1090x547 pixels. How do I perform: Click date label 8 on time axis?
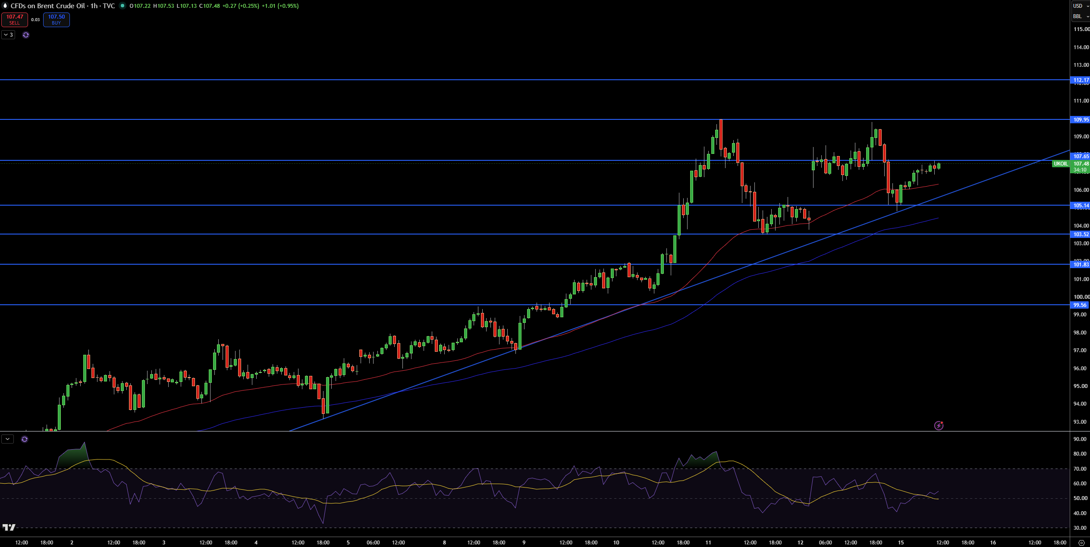(444, 542)
